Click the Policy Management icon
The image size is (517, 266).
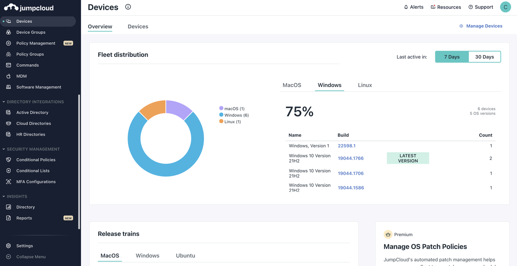(x=9, y=43)
